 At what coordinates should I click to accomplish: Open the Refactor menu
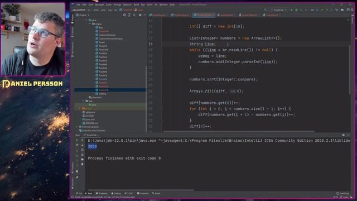(x=127, y=4)
